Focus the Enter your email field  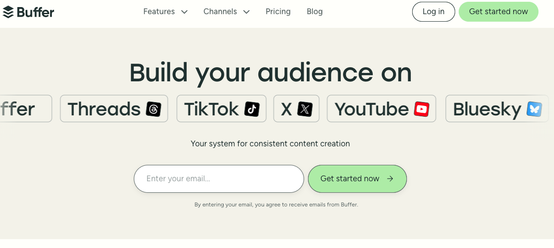219,179
